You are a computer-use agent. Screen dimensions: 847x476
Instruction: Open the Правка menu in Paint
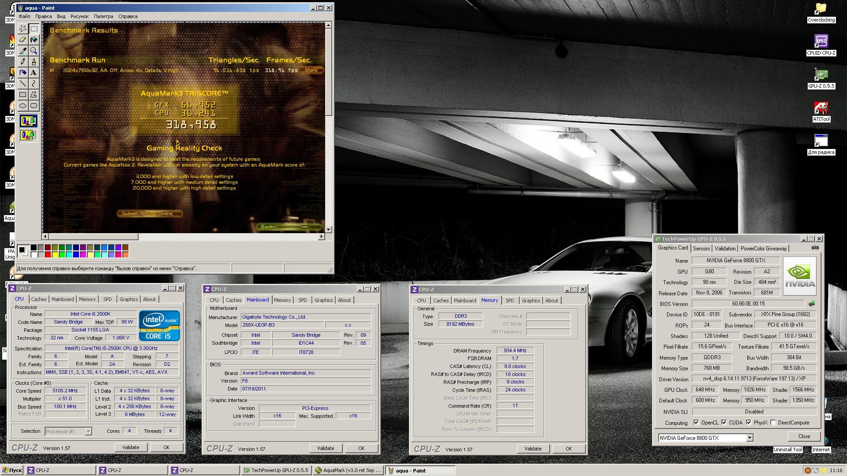coord(43,16)
